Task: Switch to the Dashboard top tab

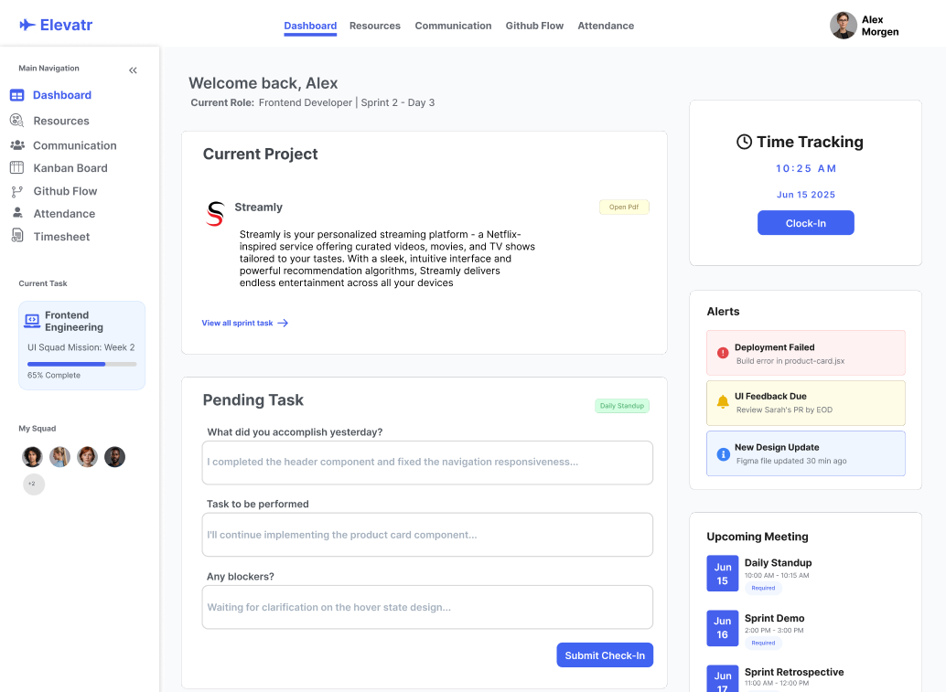Action: point(310,26)
